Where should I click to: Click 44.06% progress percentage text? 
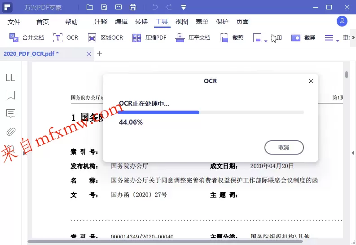[x=131, y=122]
